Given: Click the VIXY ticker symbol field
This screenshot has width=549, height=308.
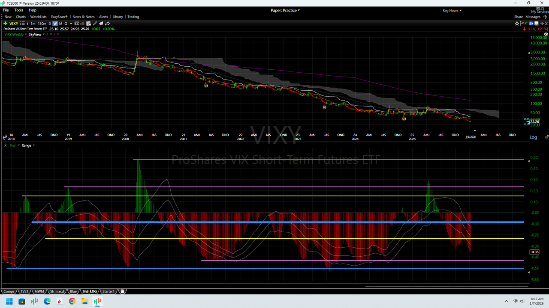Looking at the screenshot, I should tap(14, 24).
